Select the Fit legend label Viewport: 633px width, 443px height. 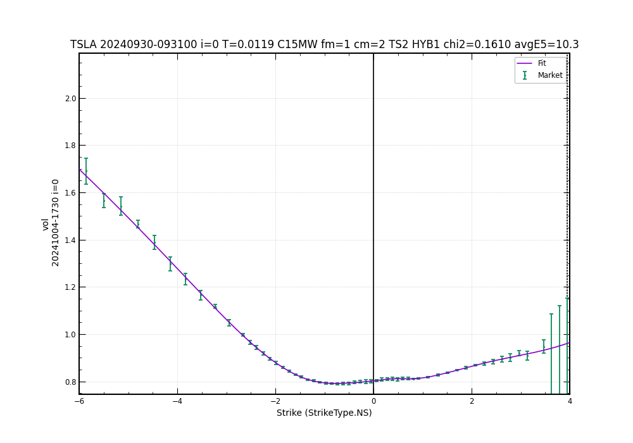[x=542, y=63]
